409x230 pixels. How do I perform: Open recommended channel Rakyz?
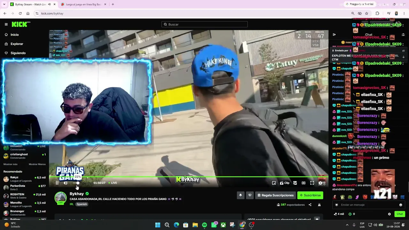pos(25,179)
